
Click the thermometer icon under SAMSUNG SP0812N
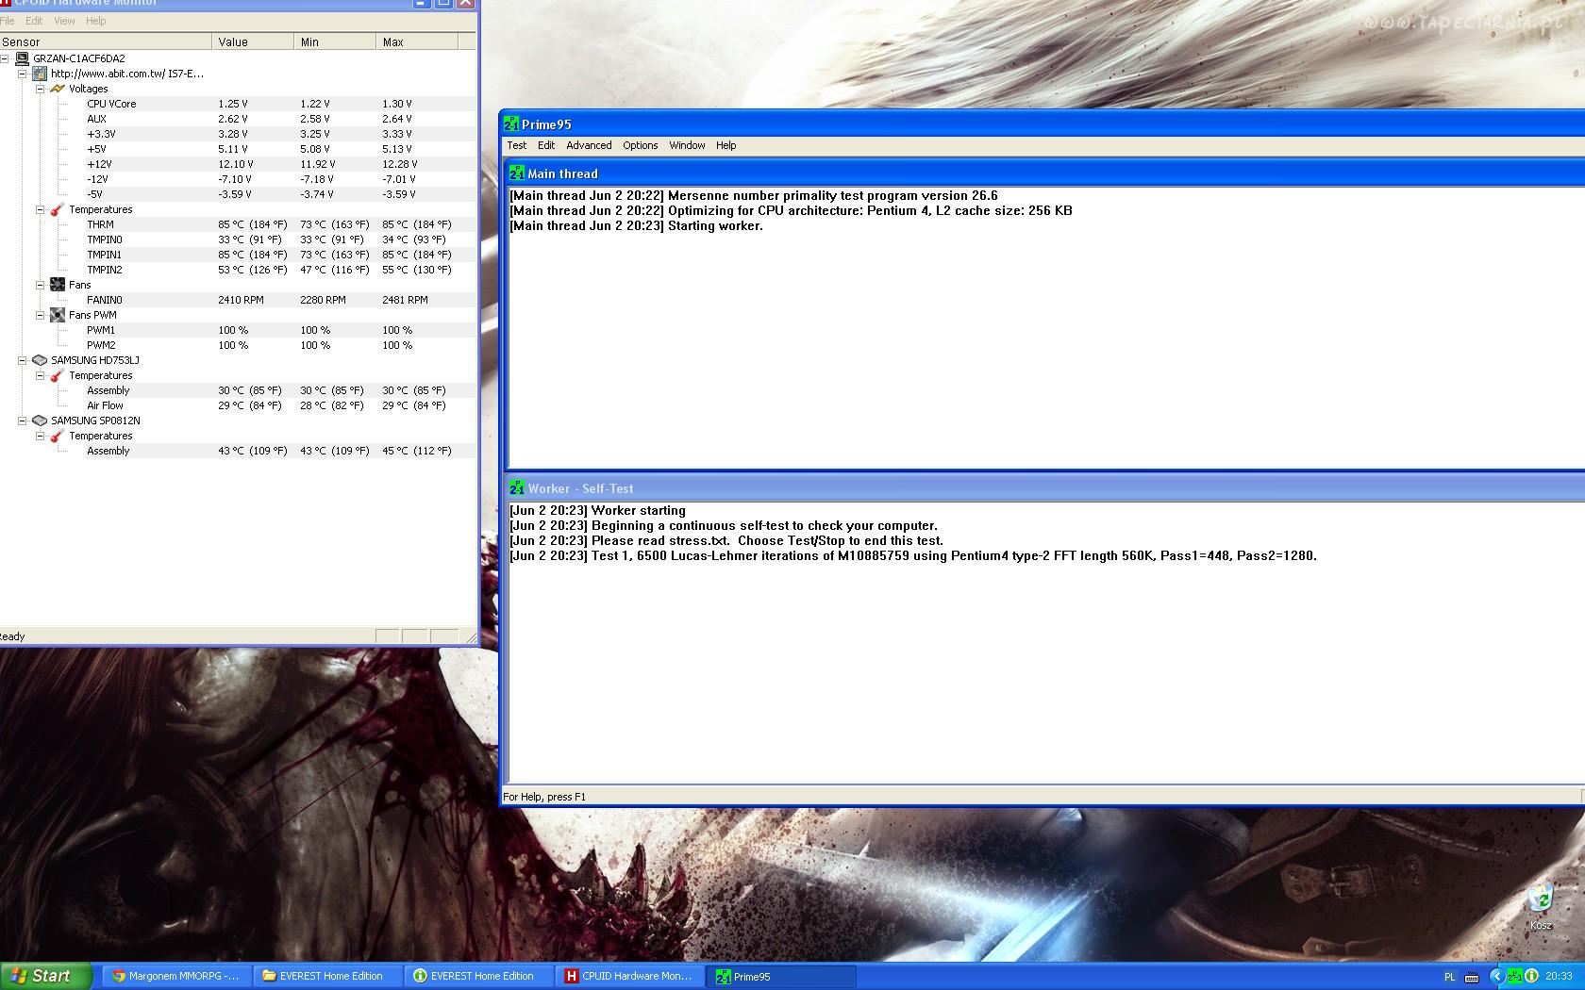coord(58,436)
